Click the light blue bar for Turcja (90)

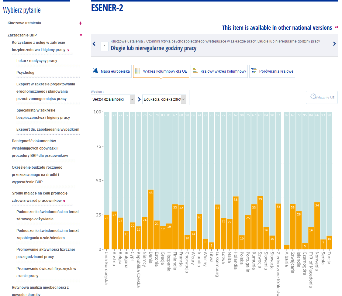pos(329,174)
